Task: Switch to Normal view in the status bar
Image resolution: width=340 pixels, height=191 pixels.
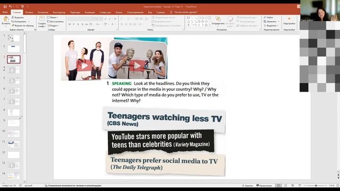Action: click(x=278, y=186)
